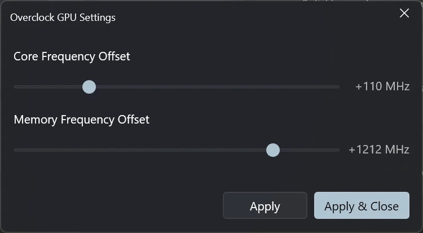The height and width of the screenshot is (233, 423).
Task: Click the midpoint of memory frequency slider track
Action: coord(177,150)
